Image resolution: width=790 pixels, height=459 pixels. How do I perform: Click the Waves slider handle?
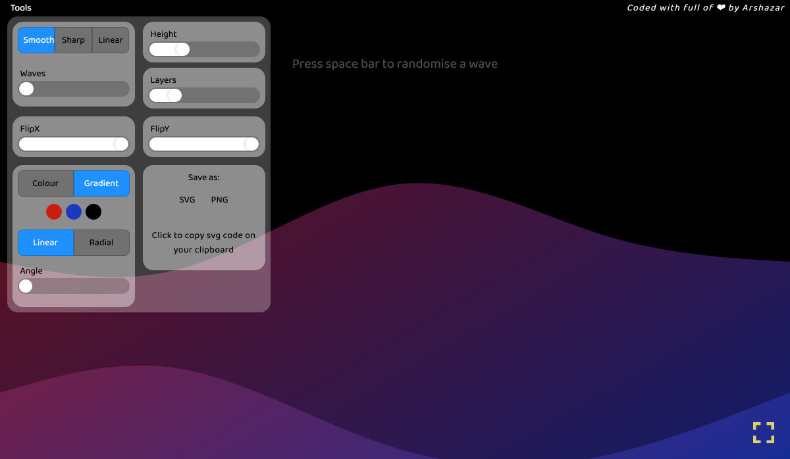(x=26, y=89)
